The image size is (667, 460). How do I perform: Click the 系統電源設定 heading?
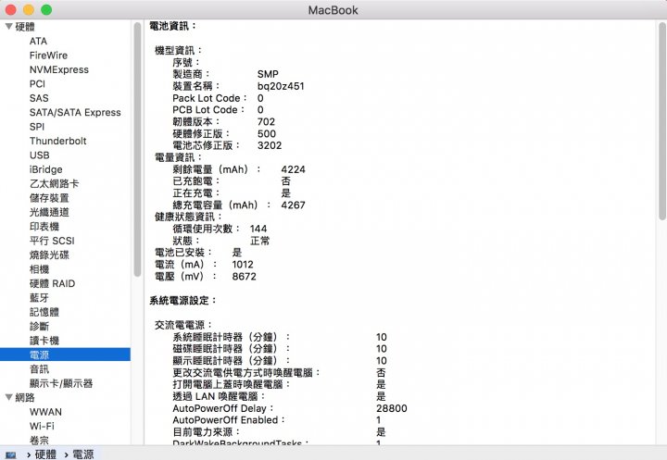(182, 301)
